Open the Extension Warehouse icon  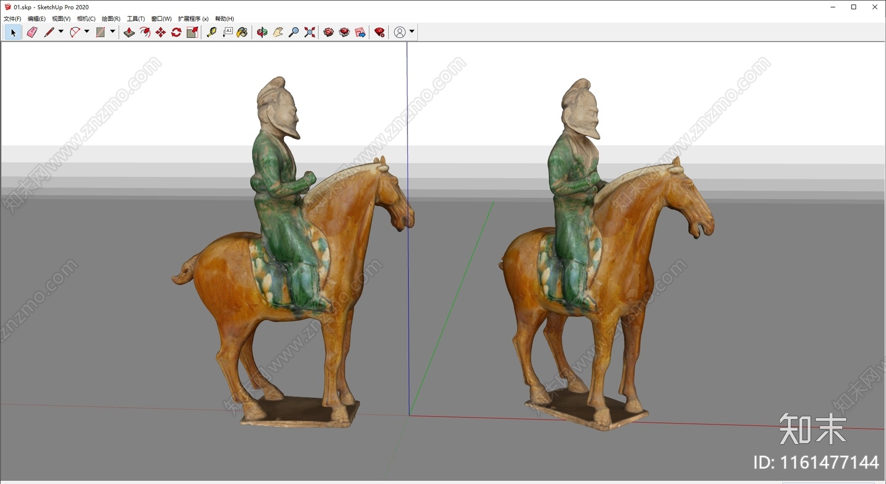[344, 33]
